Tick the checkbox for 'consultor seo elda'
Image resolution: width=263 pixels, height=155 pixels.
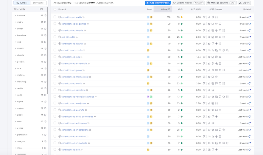tap(55, 57)
